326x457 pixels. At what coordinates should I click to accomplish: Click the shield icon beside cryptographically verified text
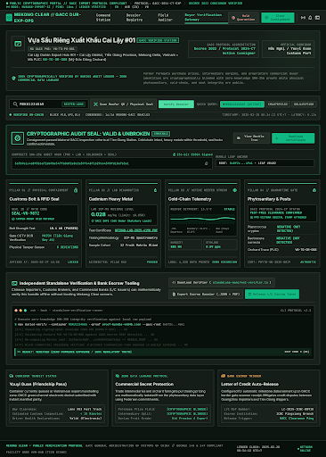[13, 78]
